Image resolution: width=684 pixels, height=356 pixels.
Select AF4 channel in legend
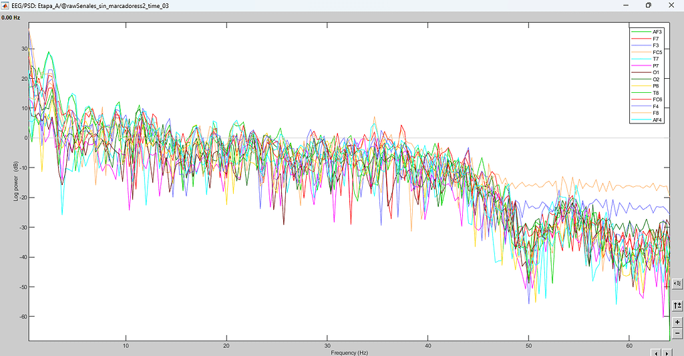pyautogui.click(x=657, y=120)
